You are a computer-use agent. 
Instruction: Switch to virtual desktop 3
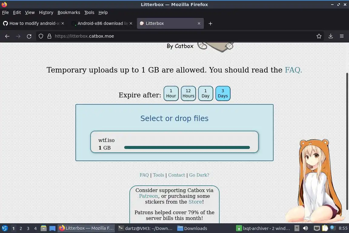click(28, 228)
